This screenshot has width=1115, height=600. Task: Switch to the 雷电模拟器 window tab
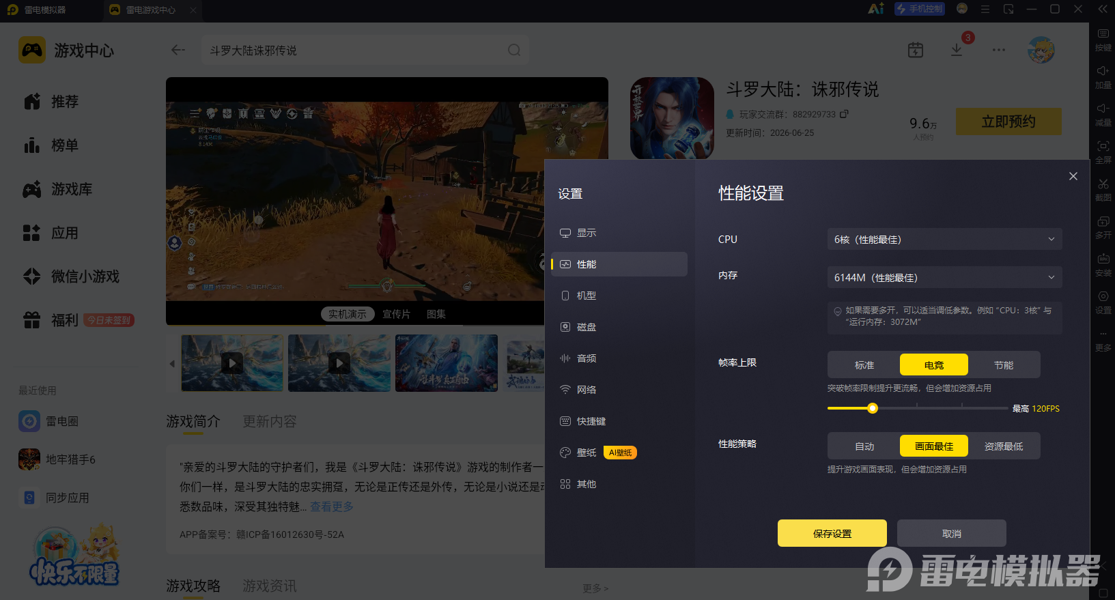pos(45,10)
